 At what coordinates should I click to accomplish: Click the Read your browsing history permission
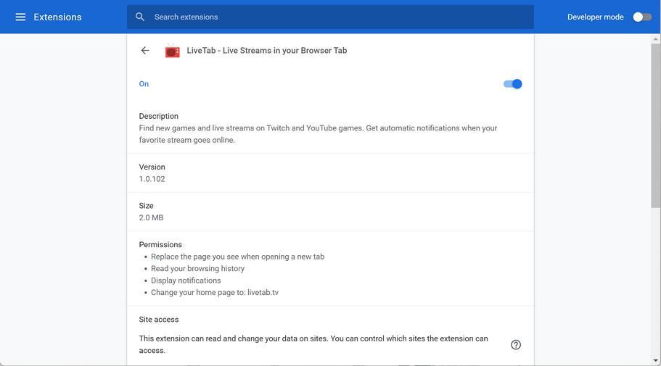[x=197, y=269]
